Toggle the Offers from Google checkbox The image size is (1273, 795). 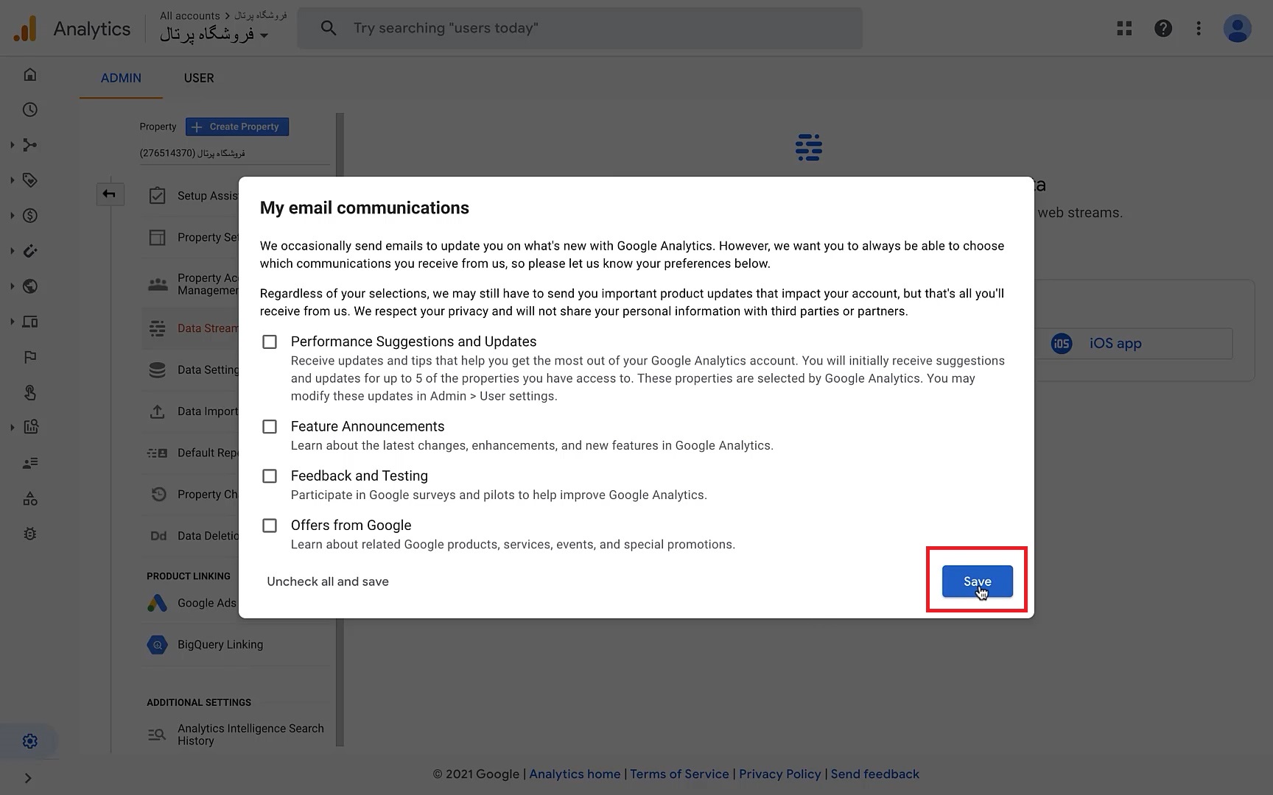pyautogui.click(x=270, y=526)
